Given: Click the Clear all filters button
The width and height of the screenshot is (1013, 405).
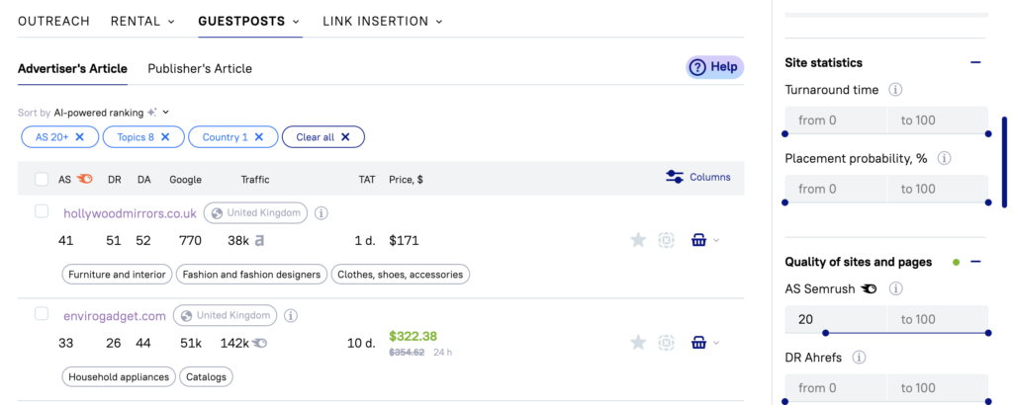Looking at the screenshot, I should [322, 137].
